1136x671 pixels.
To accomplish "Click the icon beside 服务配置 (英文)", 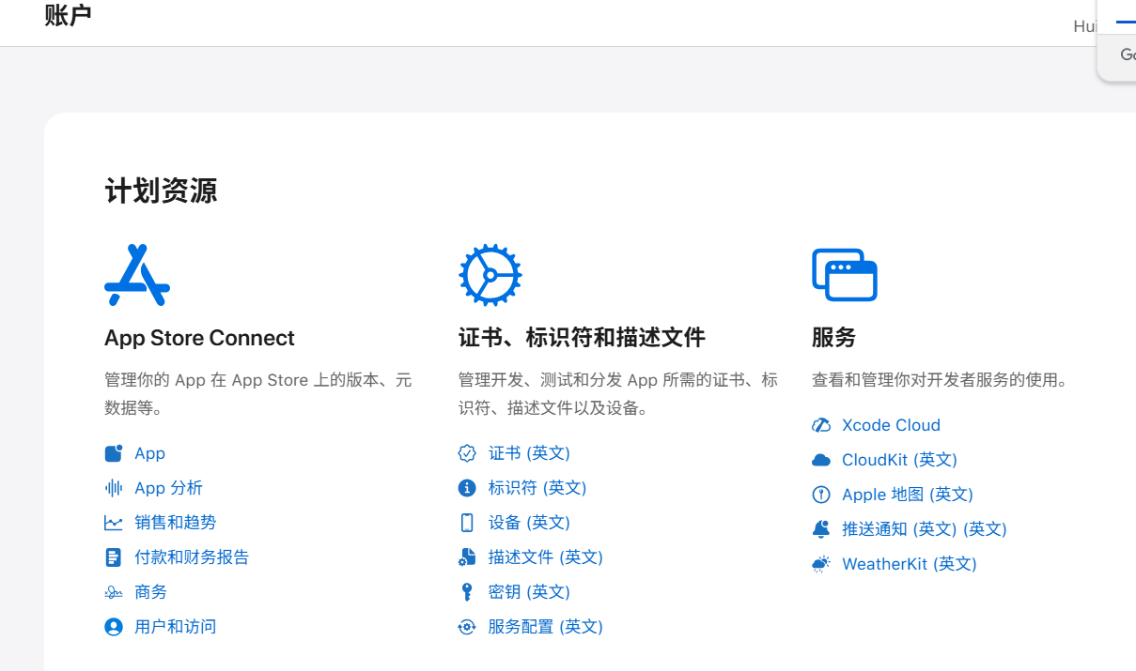I will 467,627.
